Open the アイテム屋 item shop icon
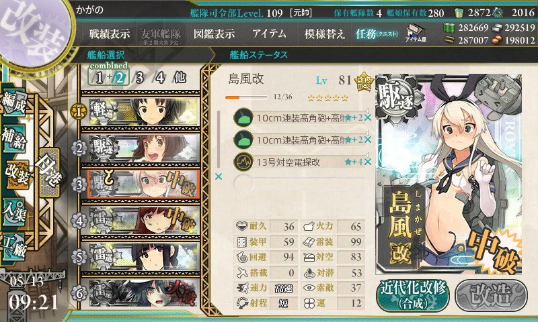Viewport: 538px width, 322px height. pyautogui.click(x=416, y=33)
